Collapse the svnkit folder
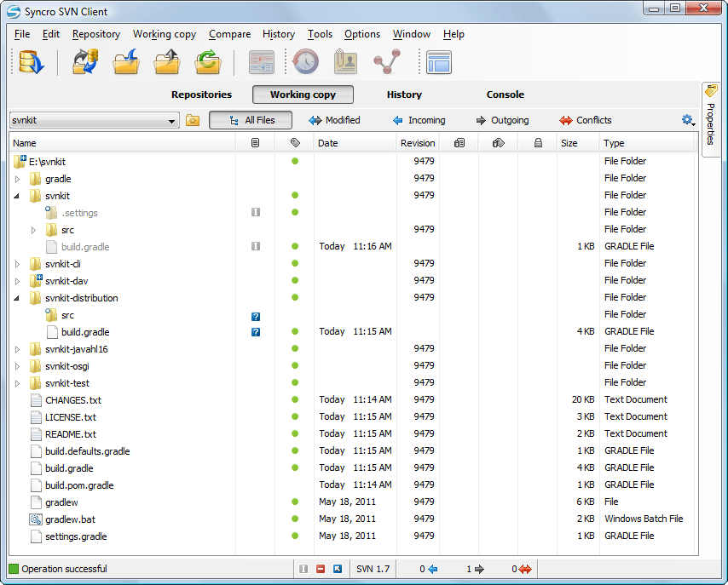 tap(17, 196)
